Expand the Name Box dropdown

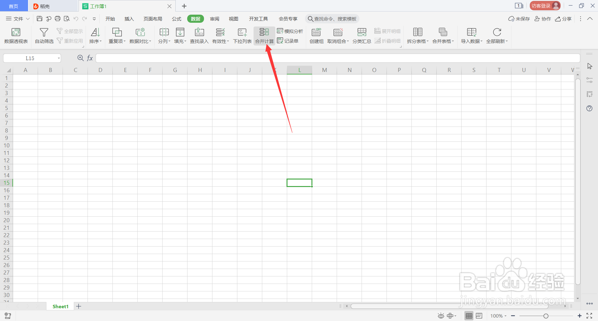coord(59,58)
